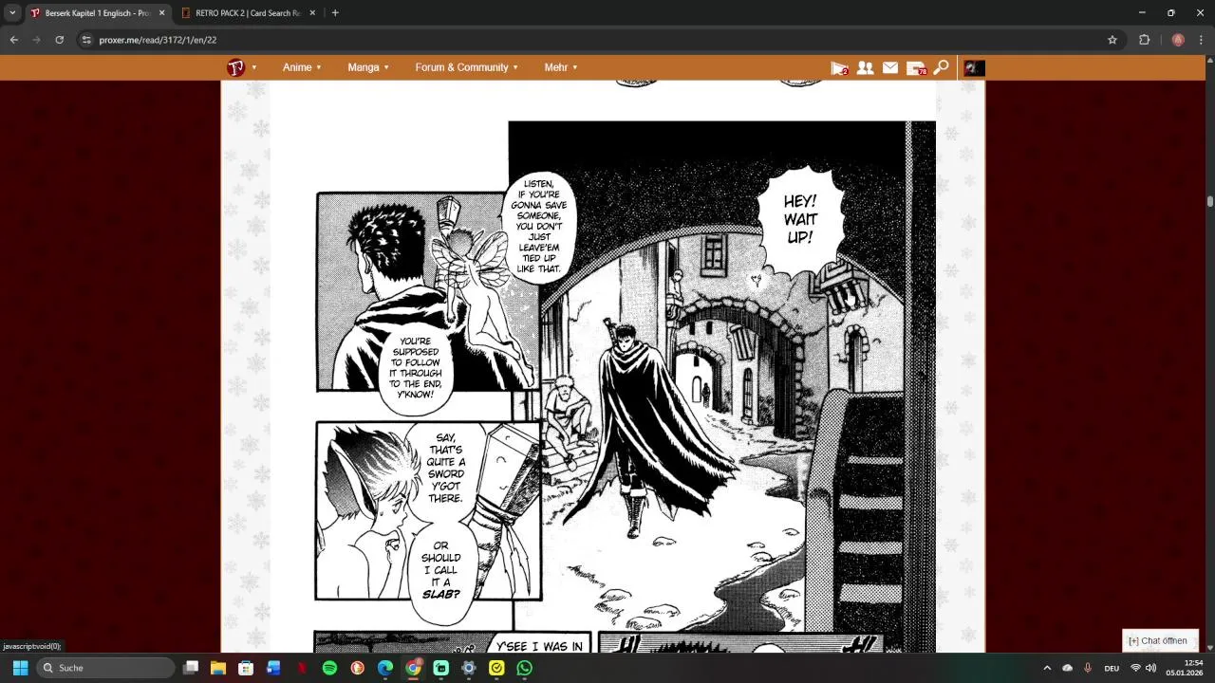Open the Chrome three-dot menu
This screenshot has height=683, width=1215.
(1201, 40)
